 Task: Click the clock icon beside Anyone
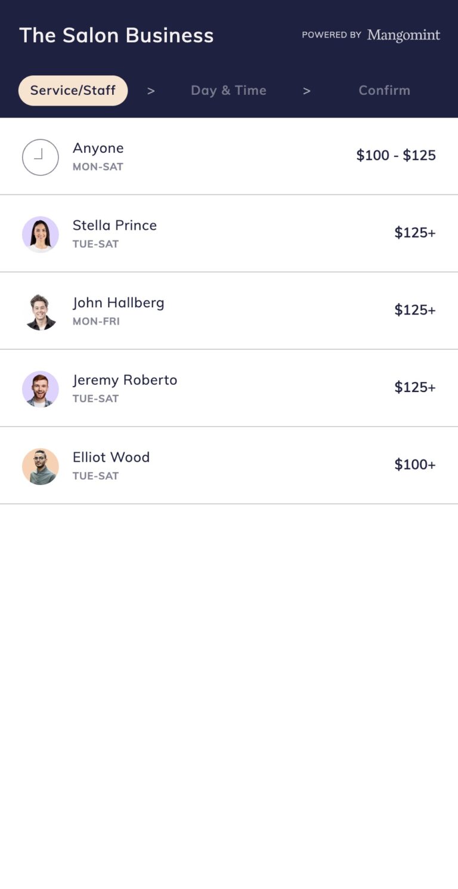point(41,158)
